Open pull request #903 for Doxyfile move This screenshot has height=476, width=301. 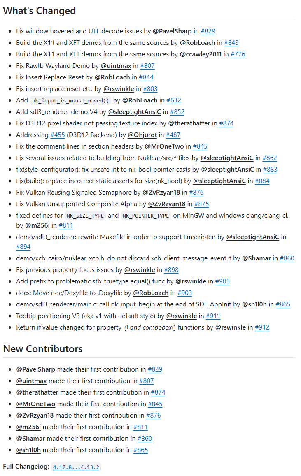184,293
